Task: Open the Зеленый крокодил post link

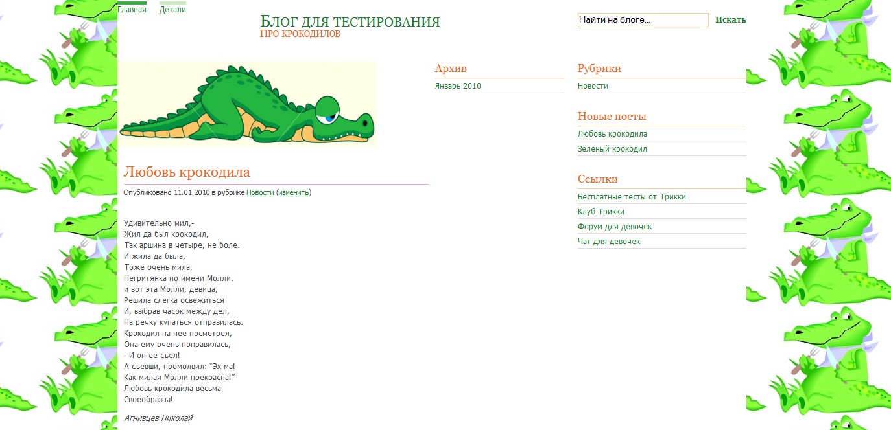Action: tap(612, 149)
